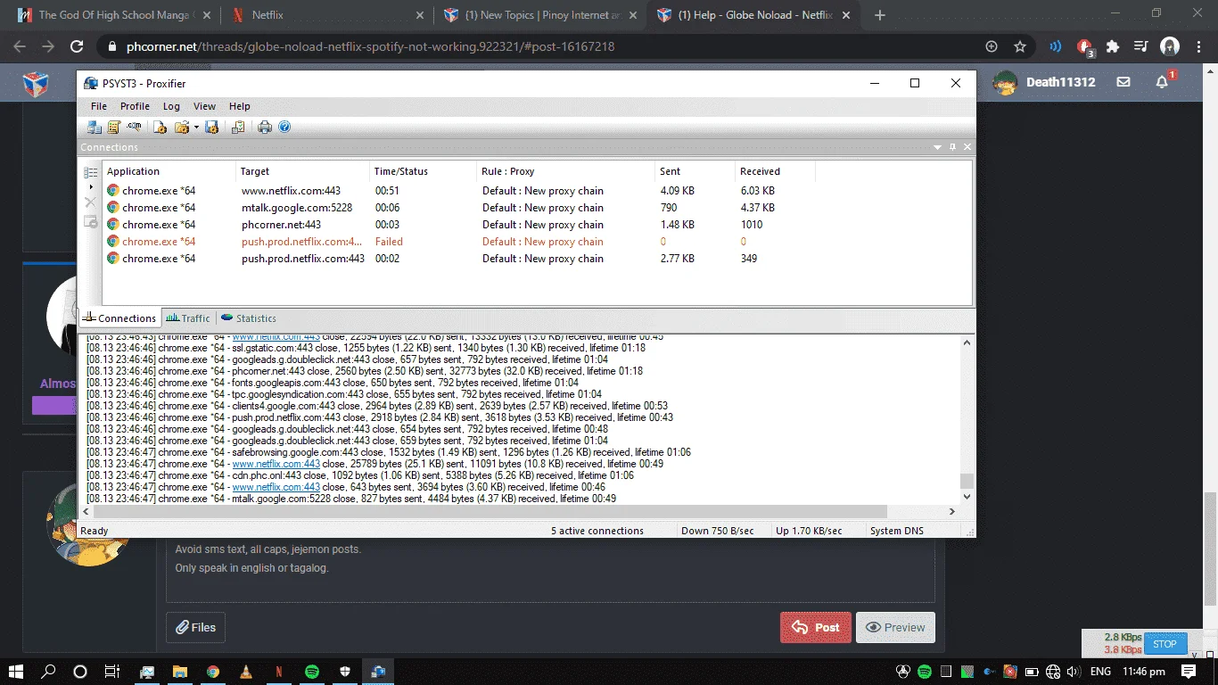Open Netflix app from the taskbar
Screen dimensions: 1218x685
[x=279, y=672]
